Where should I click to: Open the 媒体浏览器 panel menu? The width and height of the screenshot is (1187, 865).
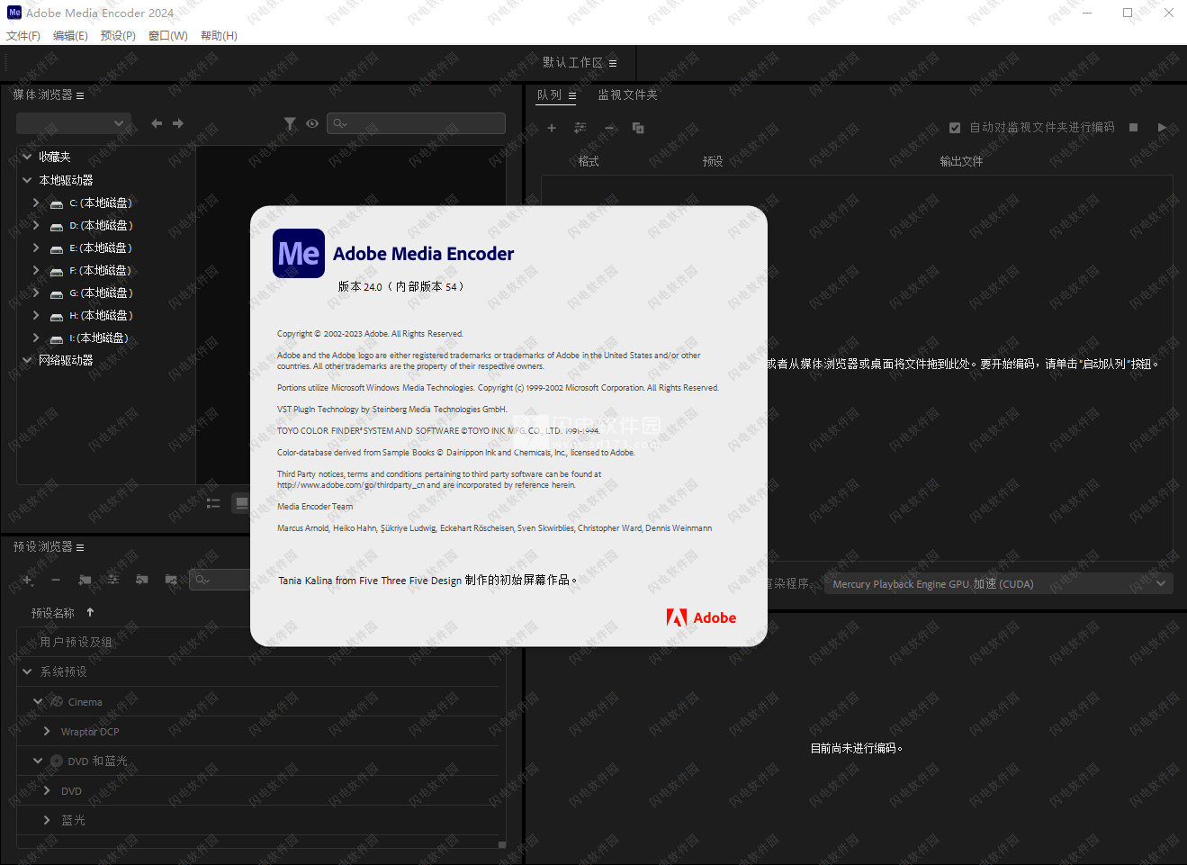click(x=80, y=95)
